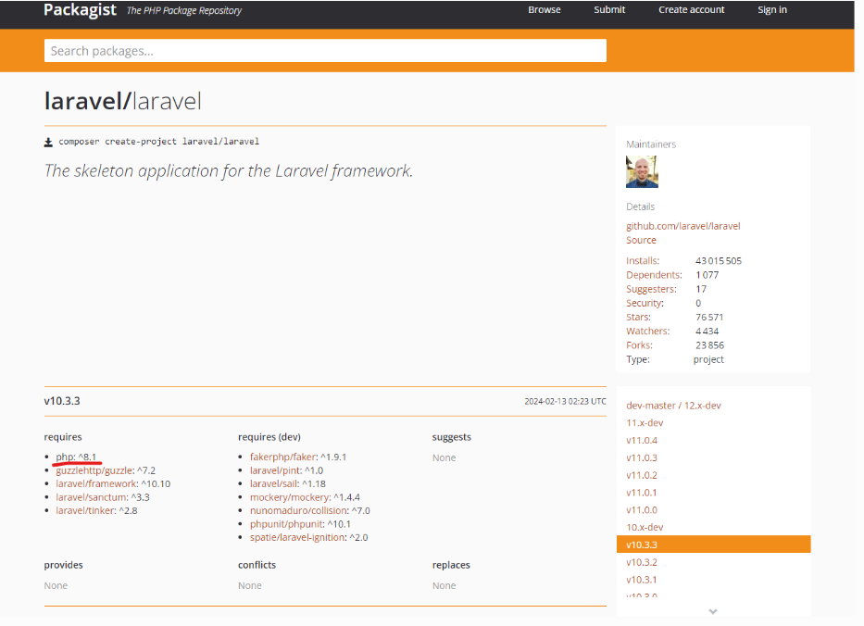Open the maintainer avatar photo
Viewport: 864px width, 626px height.
[x=642, y=171]
